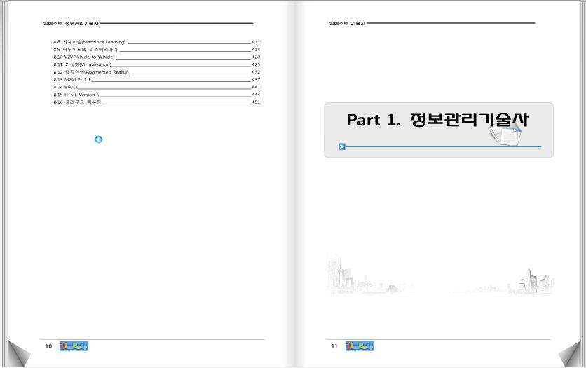
Task: Flip back using bottom-left page curl
Action: click(x=18, y=354)
